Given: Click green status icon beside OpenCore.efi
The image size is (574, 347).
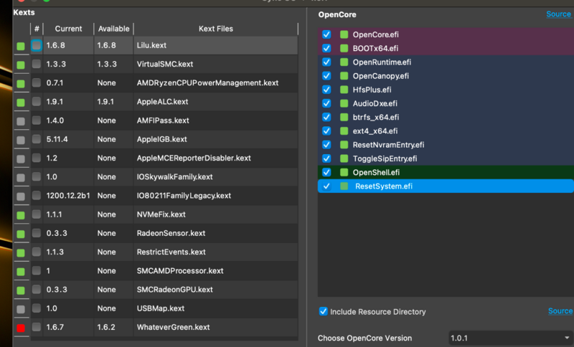Looking at the screenshot, I should (x=344, y=34).
